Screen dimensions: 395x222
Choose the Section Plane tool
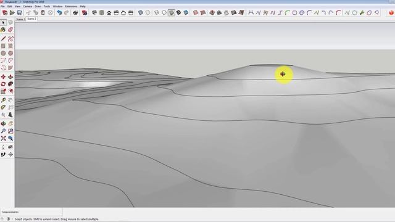(10, 155)
